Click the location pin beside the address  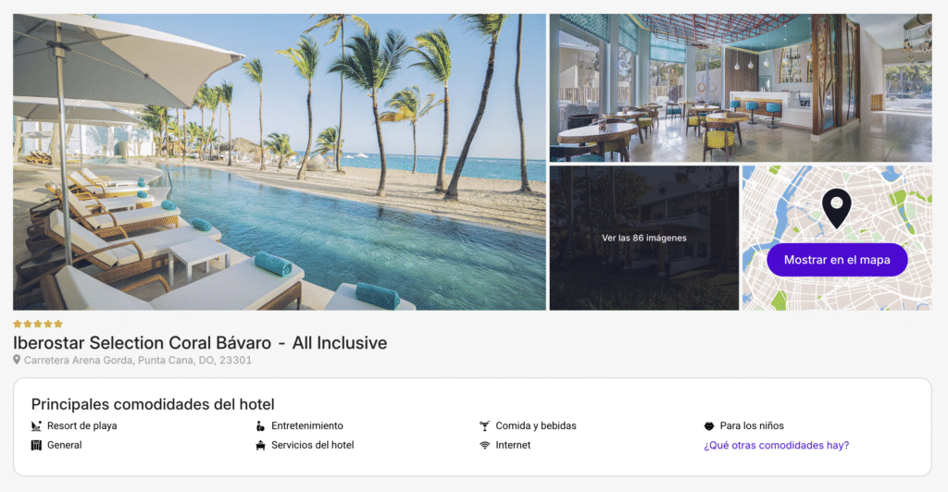tap(17, 360)
